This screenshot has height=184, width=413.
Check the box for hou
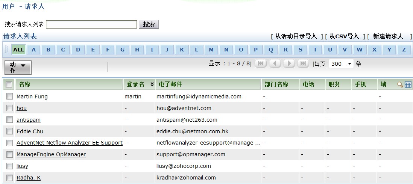(9, 108)
